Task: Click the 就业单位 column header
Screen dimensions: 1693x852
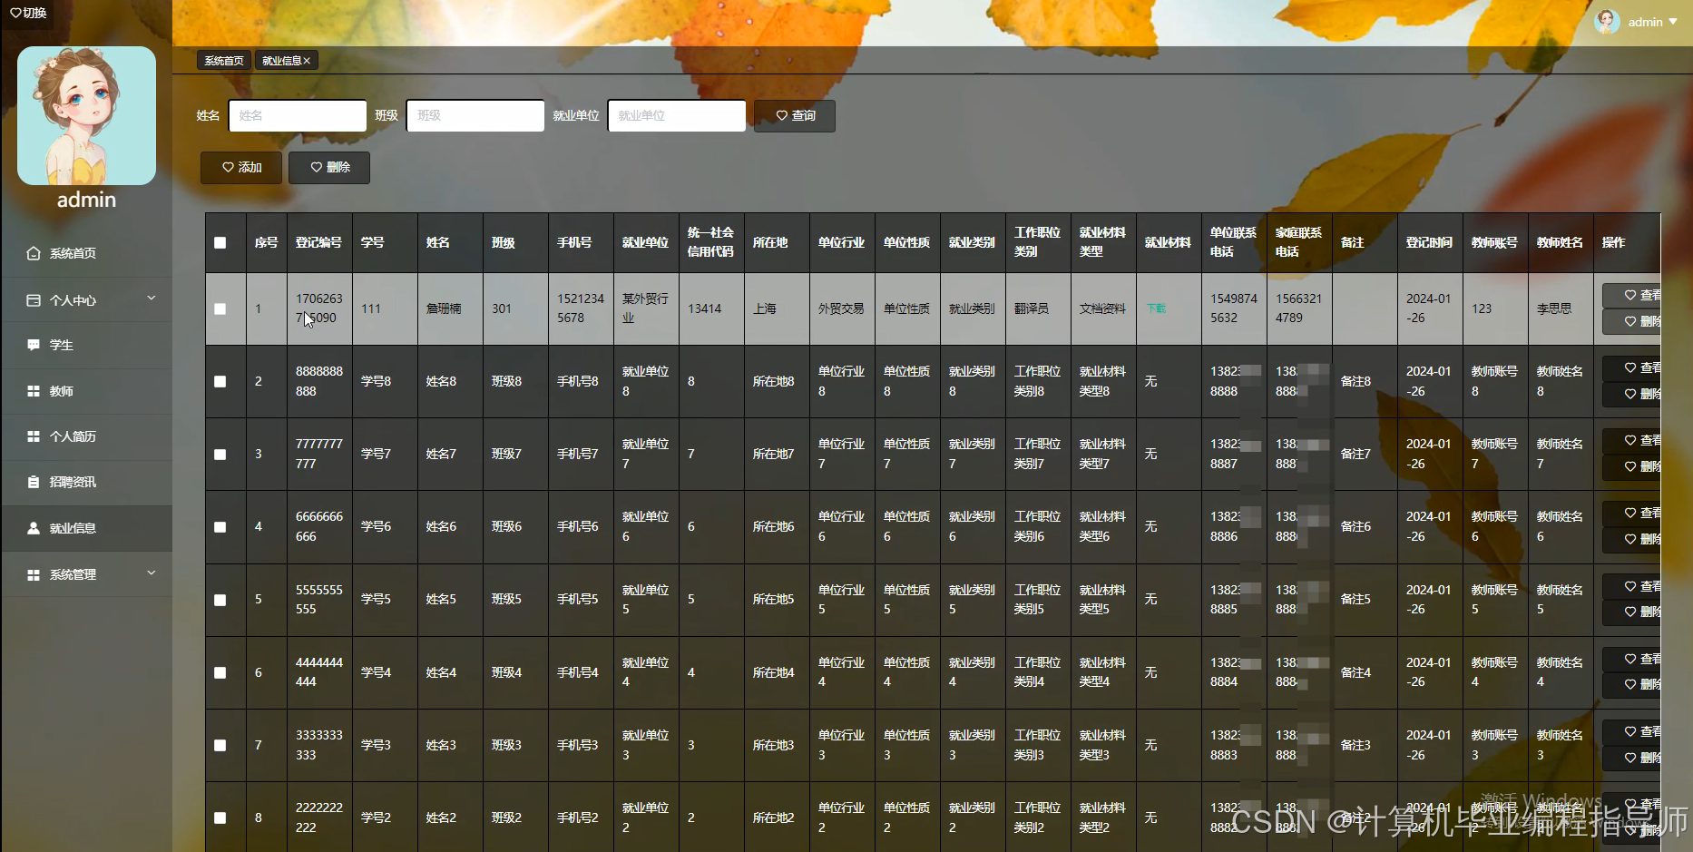Action: 645,242
